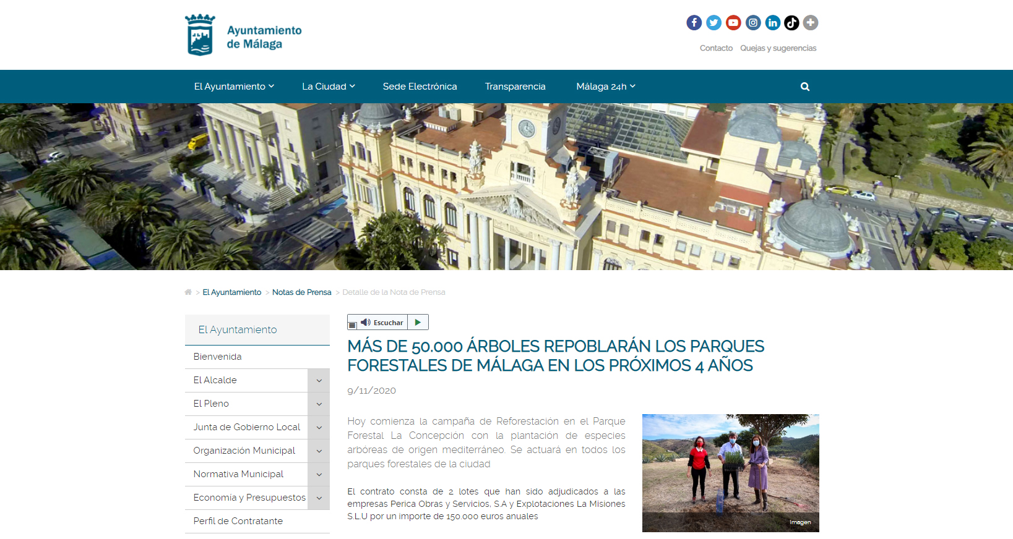Click the Ayuntamiento de Málaga logo
Image resolution: width=1013 pixels, height=539 pixels.
tap(243, 35)
